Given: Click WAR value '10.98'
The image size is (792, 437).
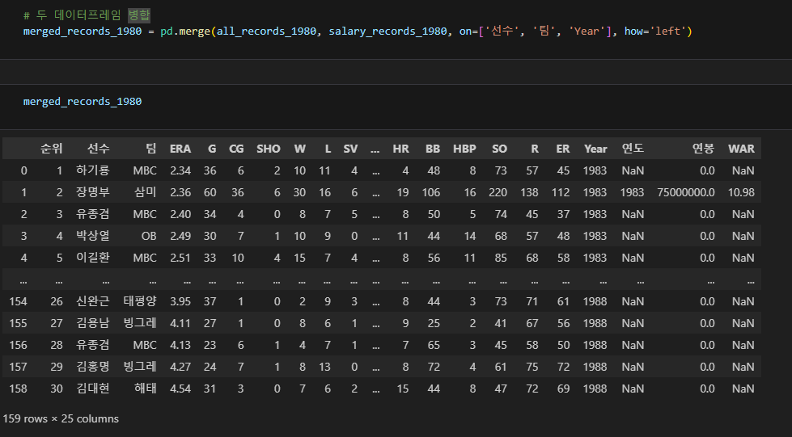Looking at the screenshot, I should (x=741, y=192).
